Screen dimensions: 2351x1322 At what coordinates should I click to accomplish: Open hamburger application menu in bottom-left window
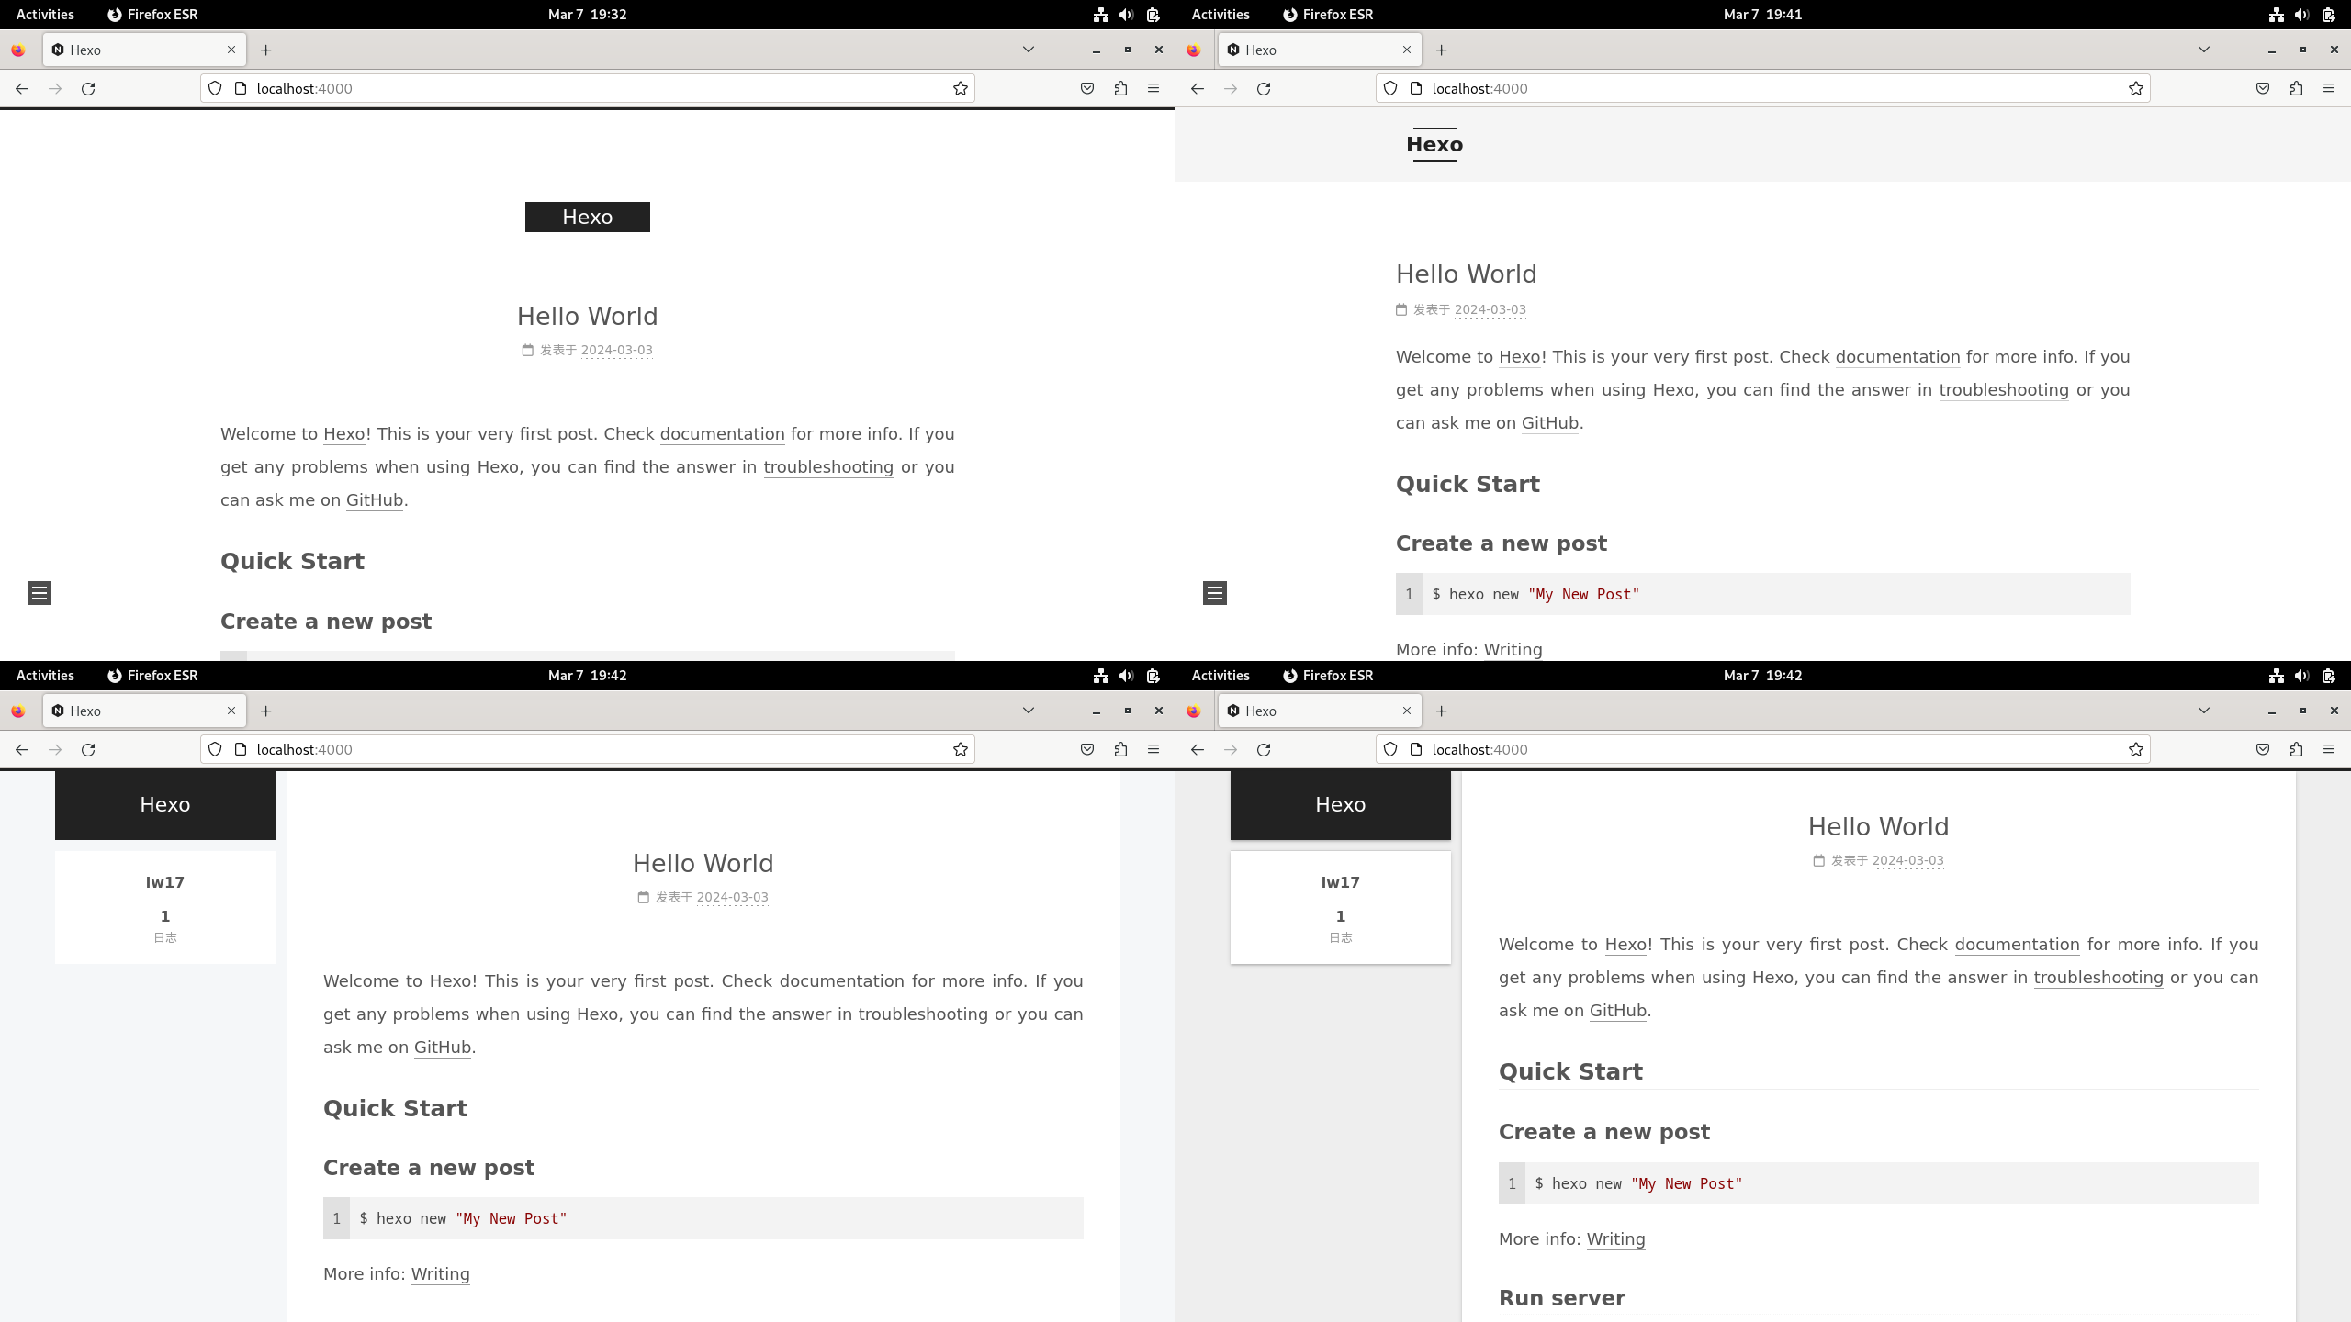[x=1153, y=749]
